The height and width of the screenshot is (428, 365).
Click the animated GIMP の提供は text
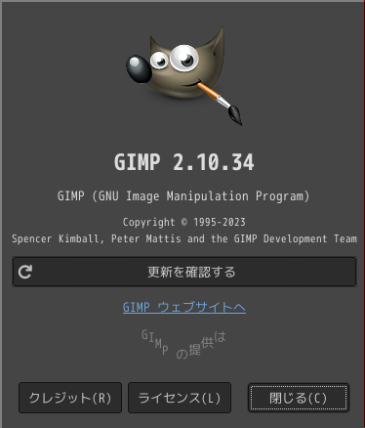click(x=183, y=344)
